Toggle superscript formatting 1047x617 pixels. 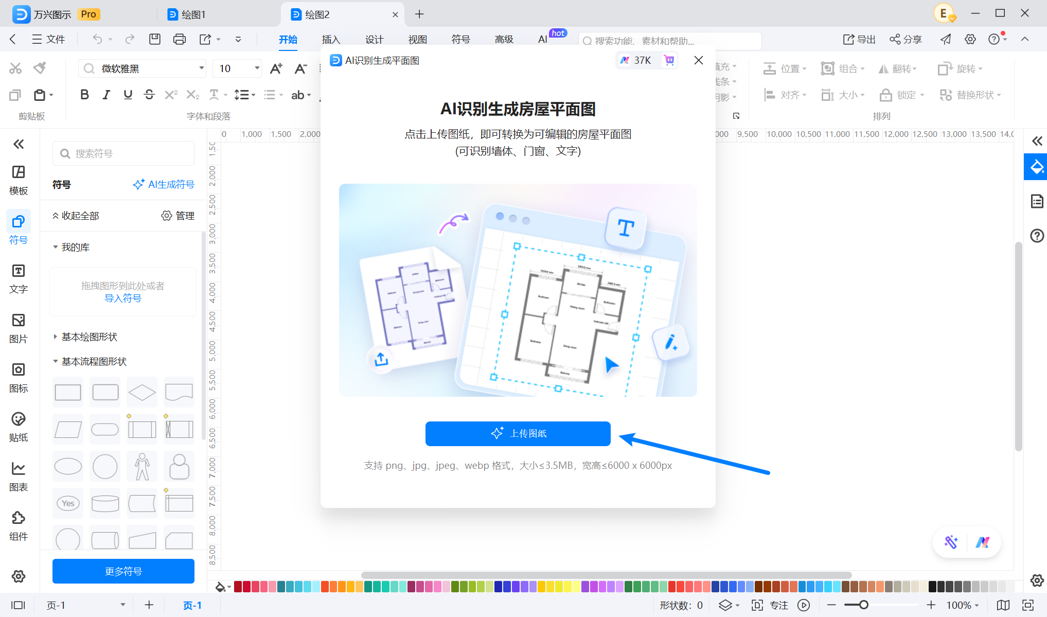point(171,95)
